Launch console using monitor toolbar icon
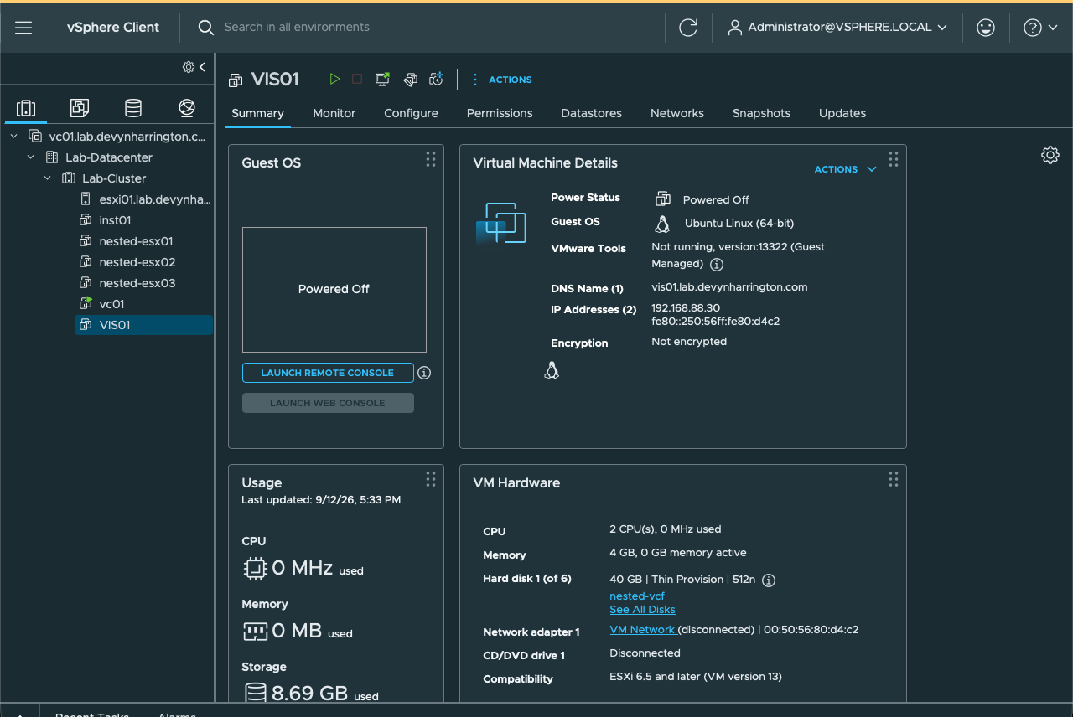 pos(382,79)
